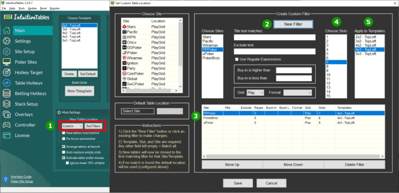Image resolution: width=399 pixels, height=193 pixels.
Task: Click the Winamax site logo icon
Action: click(x=125, y=58)
